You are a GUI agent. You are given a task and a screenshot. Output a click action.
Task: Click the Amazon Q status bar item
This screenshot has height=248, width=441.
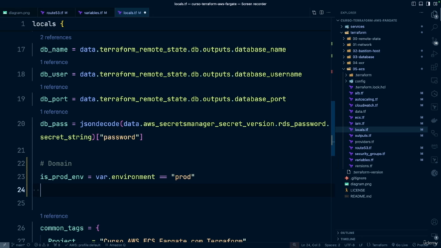116,245
